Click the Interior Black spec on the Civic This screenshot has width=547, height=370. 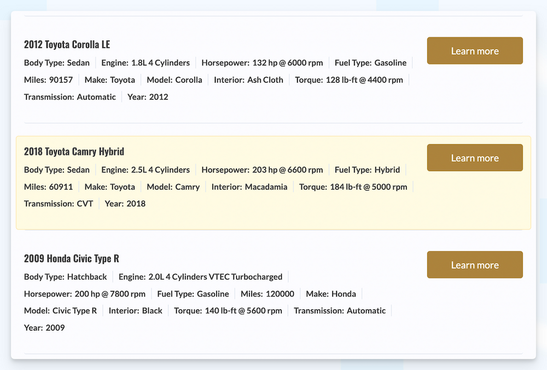pos(135,311)
